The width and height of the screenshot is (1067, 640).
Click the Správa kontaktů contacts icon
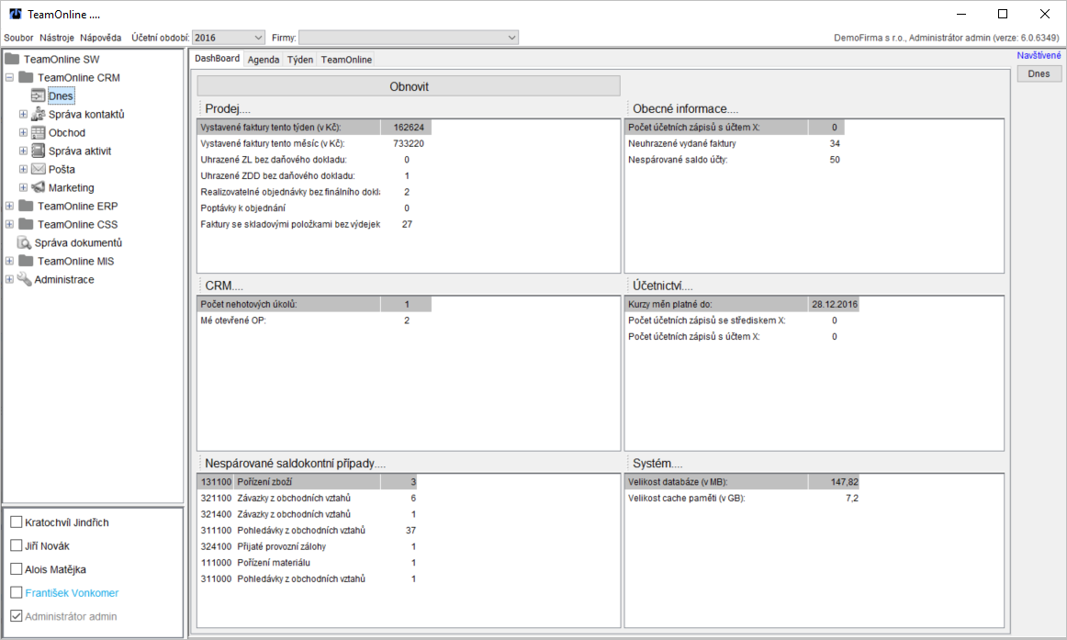click(x=38, y=115)
